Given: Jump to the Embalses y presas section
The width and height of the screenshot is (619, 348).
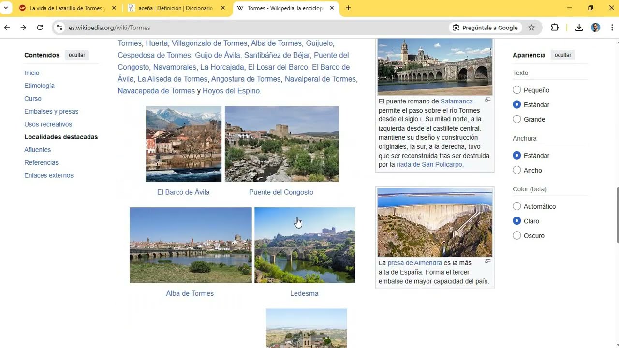Looking at the screenshot, I should pyautogui.click(x=51, y=111).
